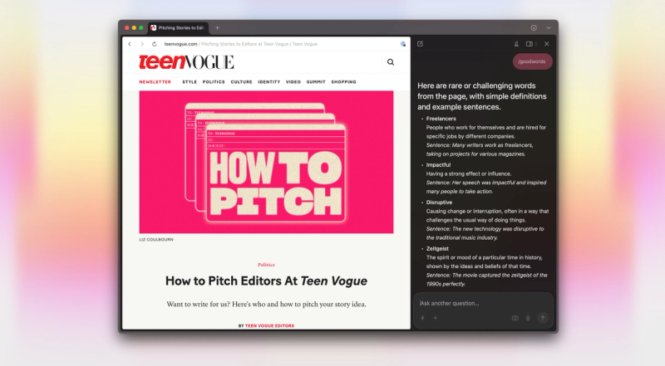
Task: Close the assistant side panel
Action: pos(547,44)
